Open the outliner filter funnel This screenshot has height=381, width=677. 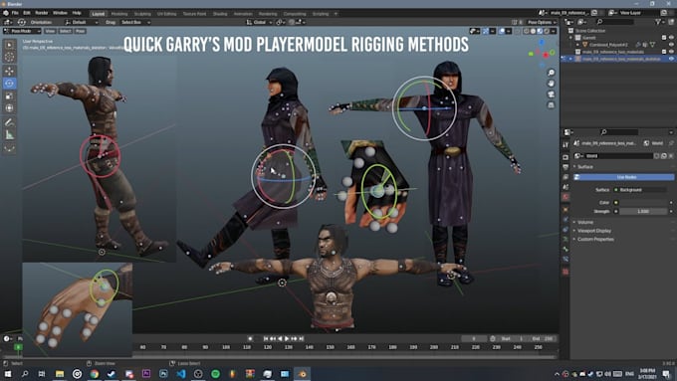click(x=658, y=22)
